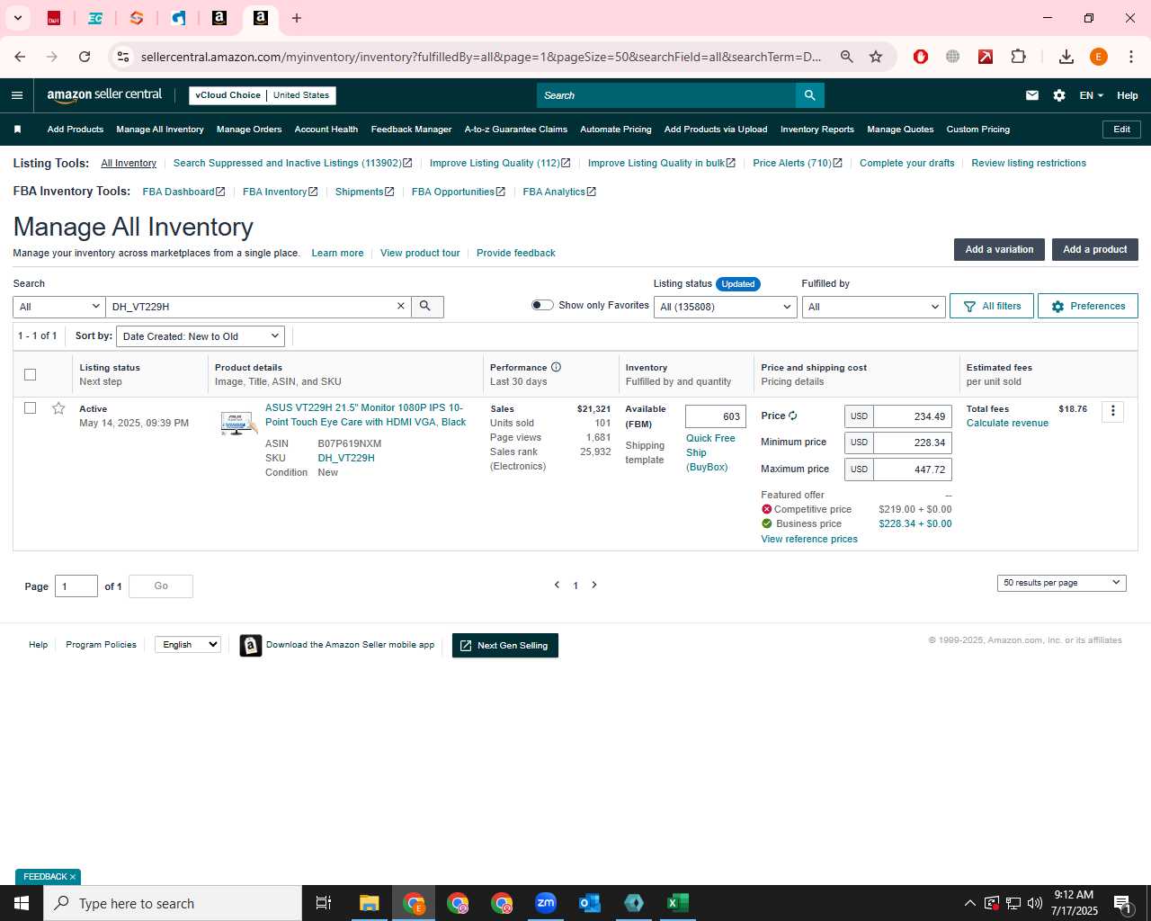Open Account Health menu item
Image resolution: width=1151 pixels, height=921 pixels.
click(x=326, y=130)
